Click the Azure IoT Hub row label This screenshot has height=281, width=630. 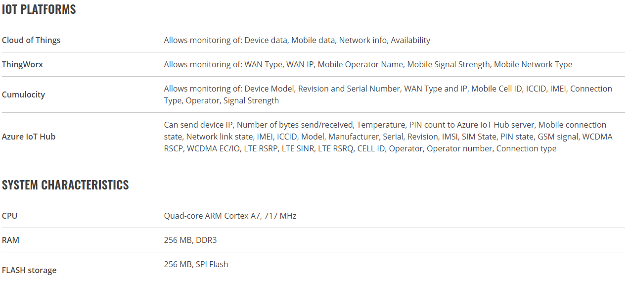(29, 137)
